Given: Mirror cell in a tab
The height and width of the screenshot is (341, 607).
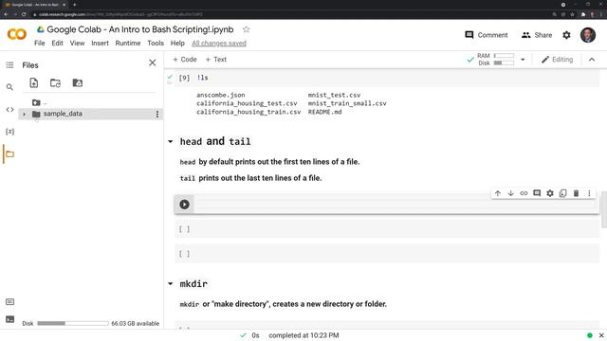Looking at the screenshot, I should (562, 193).
